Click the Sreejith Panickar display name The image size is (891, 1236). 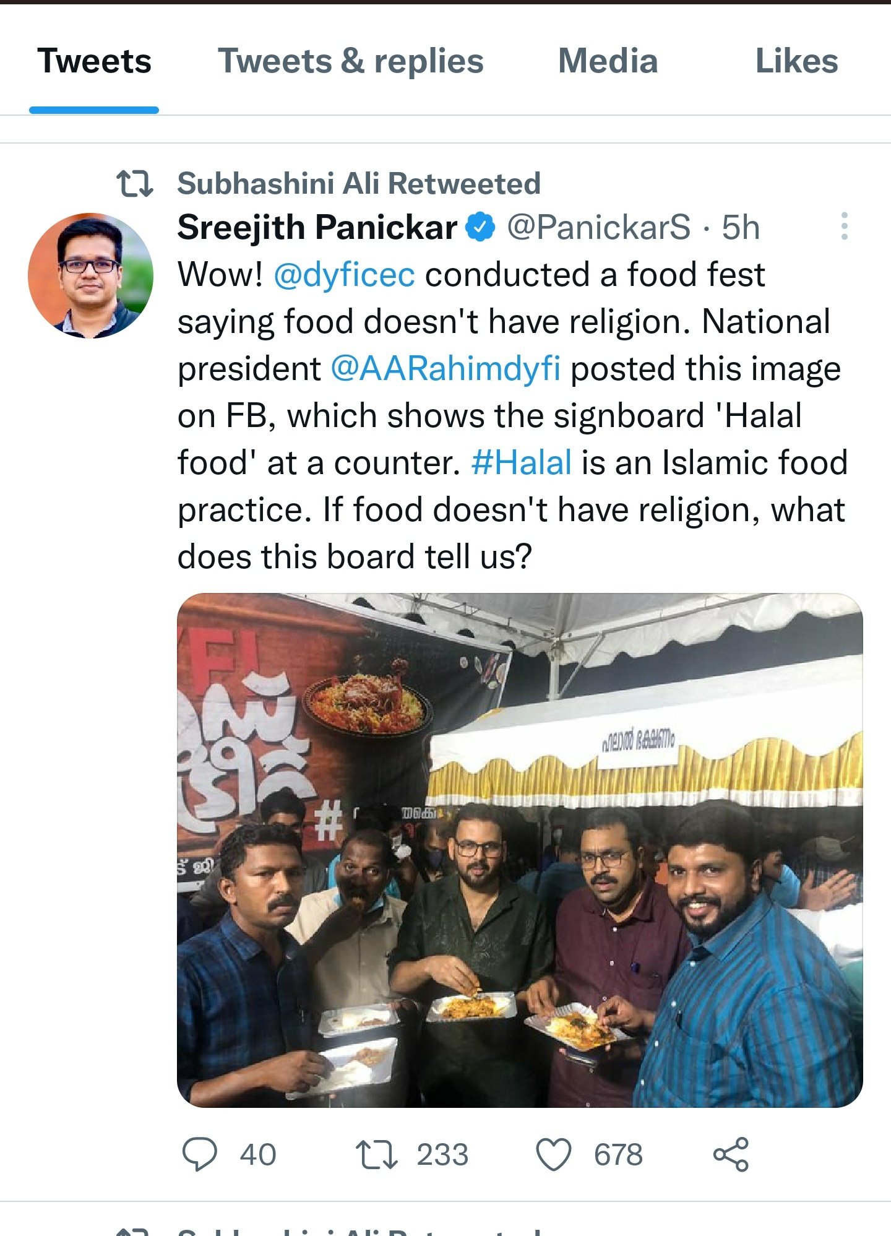(x=317, y=227)
